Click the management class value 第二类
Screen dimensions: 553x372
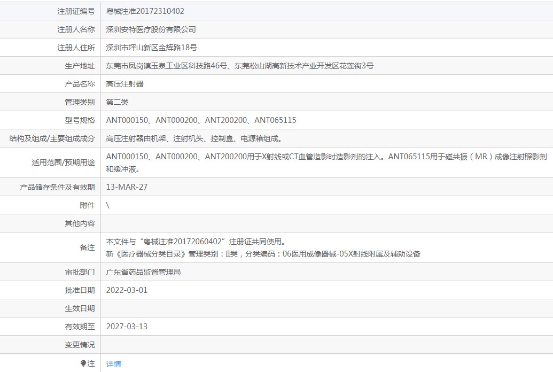[x=118, y=102]
